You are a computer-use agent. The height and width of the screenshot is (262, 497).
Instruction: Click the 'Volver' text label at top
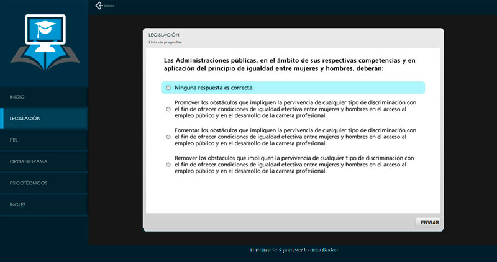[x=109, y=6]
